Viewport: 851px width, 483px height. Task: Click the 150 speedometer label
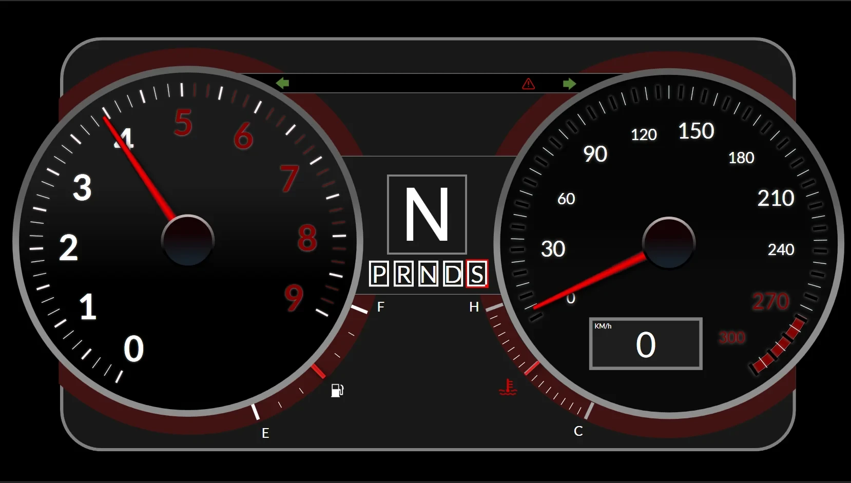coord(697,131)
